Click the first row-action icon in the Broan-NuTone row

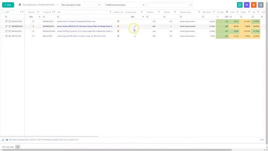pos(6,26)
